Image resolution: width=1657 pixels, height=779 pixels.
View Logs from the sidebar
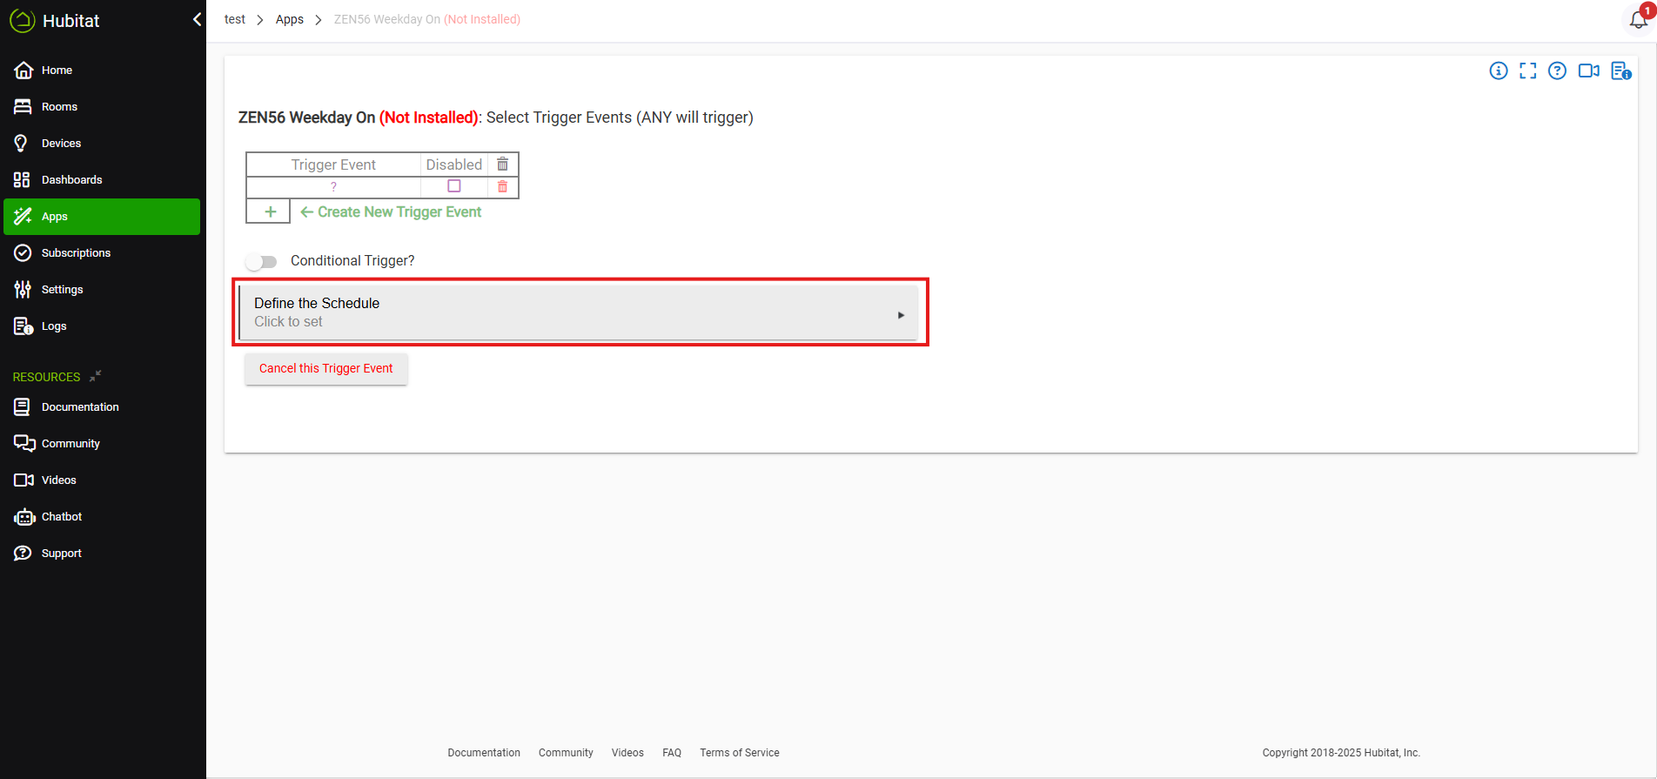(102, 326)
